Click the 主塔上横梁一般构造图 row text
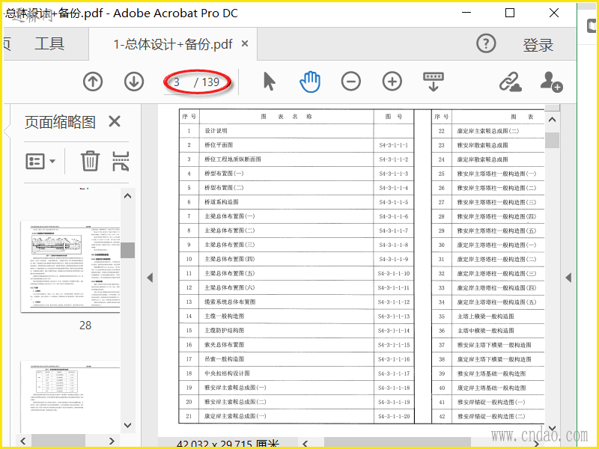Viewport: 599px width, 449px height. [x=485, y=316]
